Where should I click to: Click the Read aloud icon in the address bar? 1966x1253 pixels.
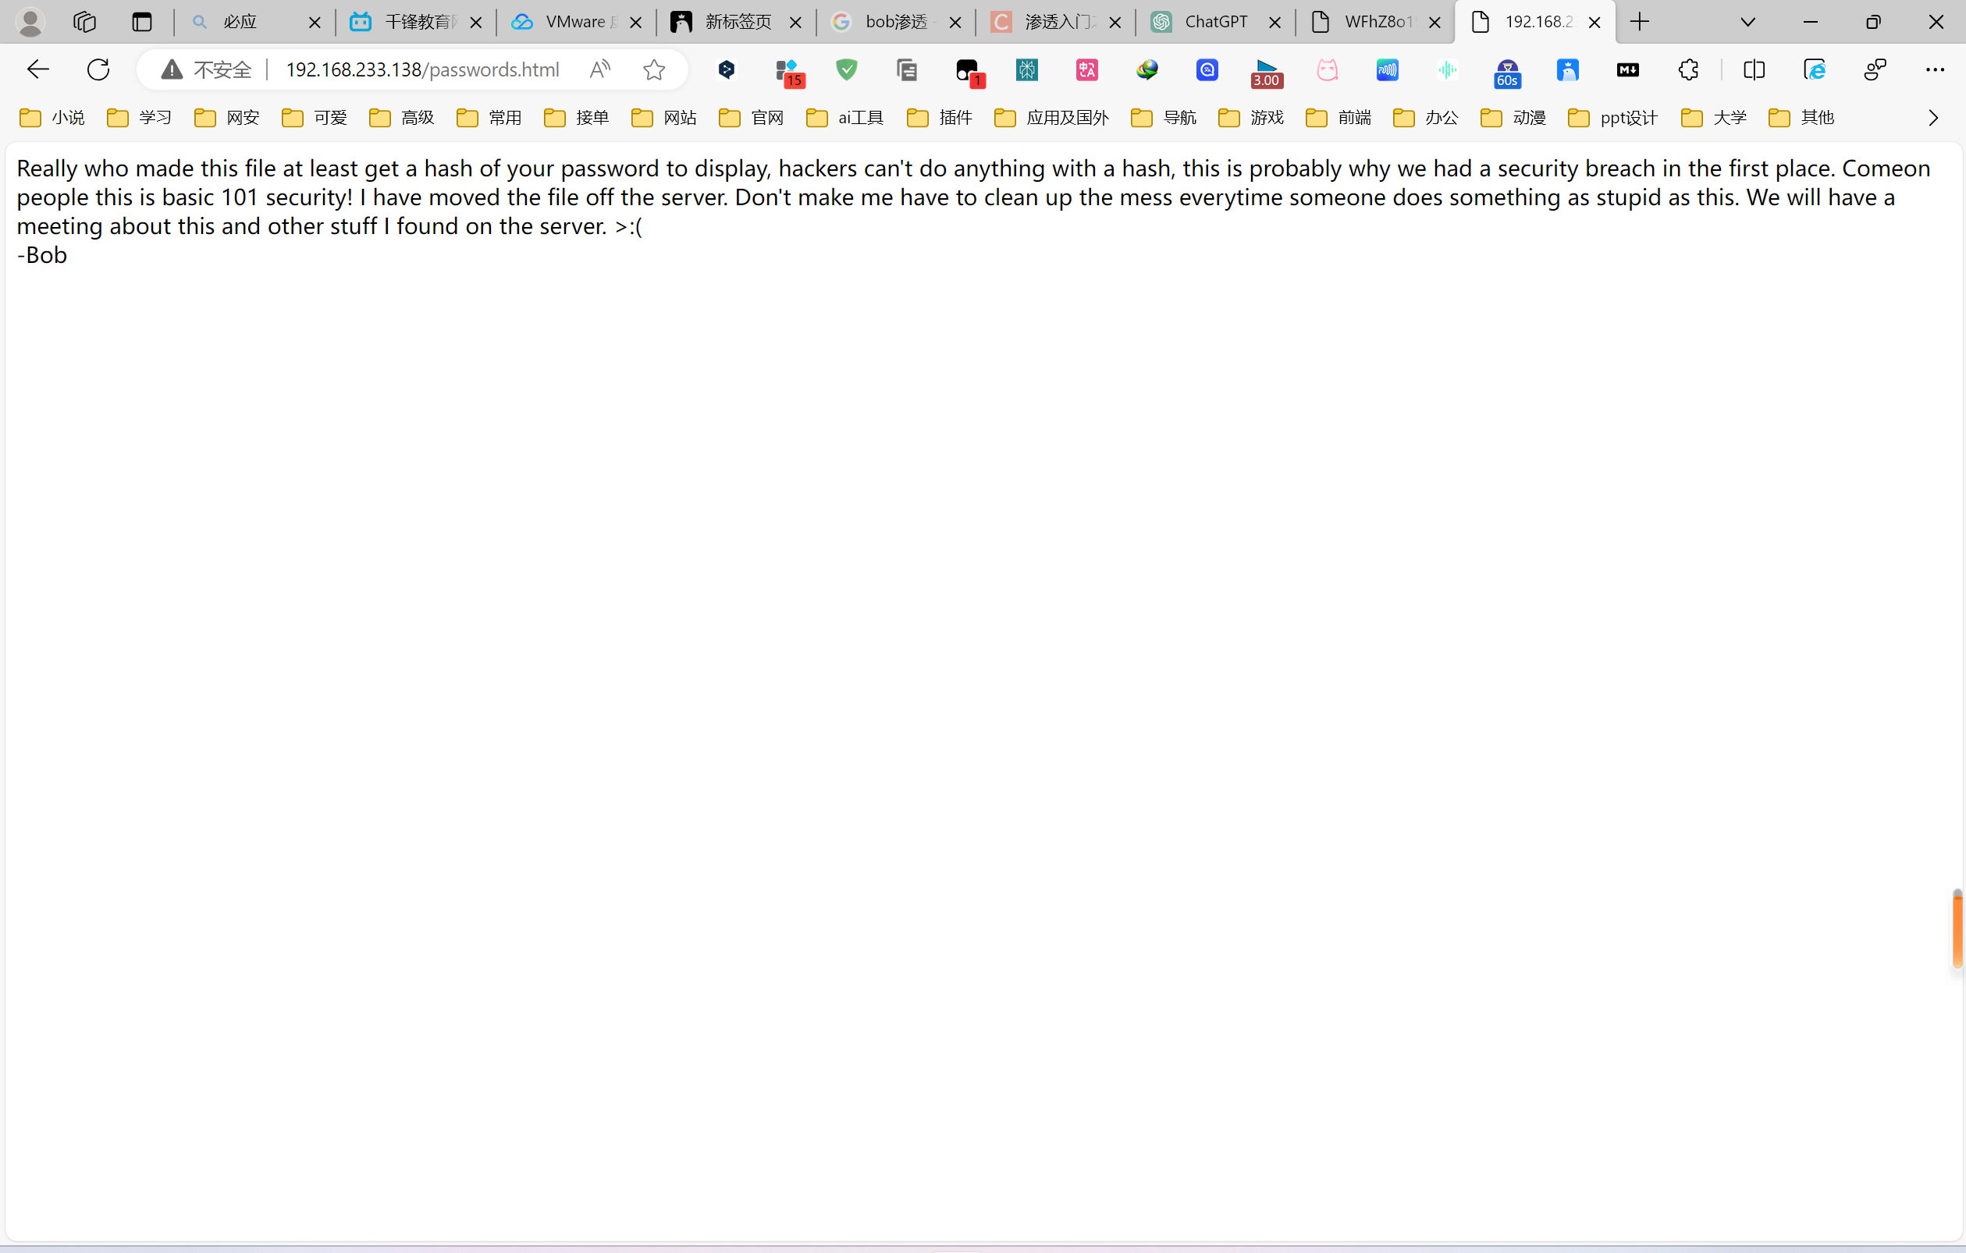tap(600, 69)
